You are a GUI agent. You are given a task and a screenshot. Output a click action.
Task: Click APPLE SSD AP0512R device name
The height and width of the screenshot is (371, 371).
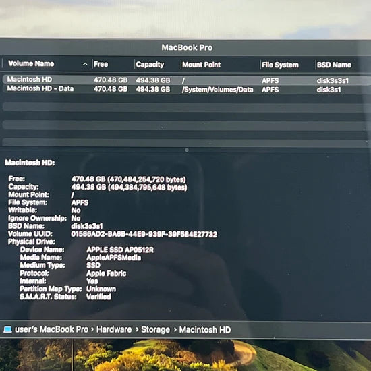point(120,250)
